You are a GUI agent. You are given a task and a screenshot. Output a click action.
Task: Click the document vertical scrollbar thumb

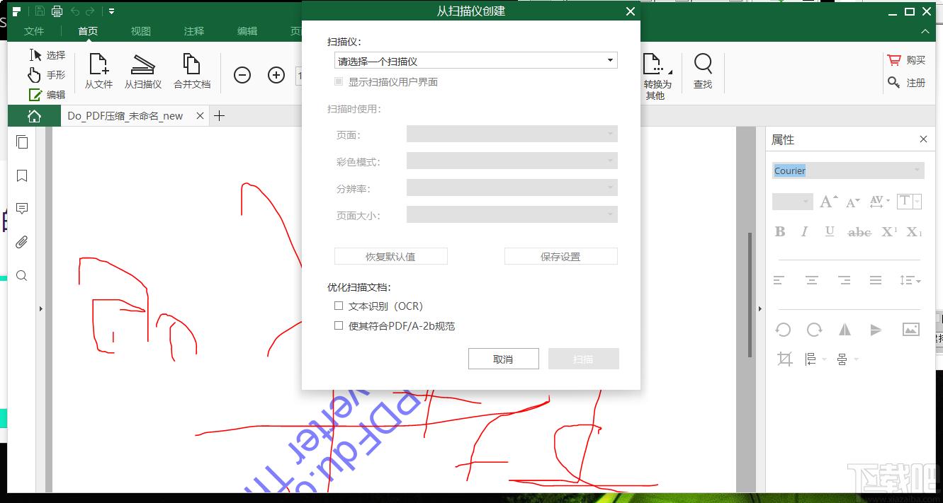[750, 295]
